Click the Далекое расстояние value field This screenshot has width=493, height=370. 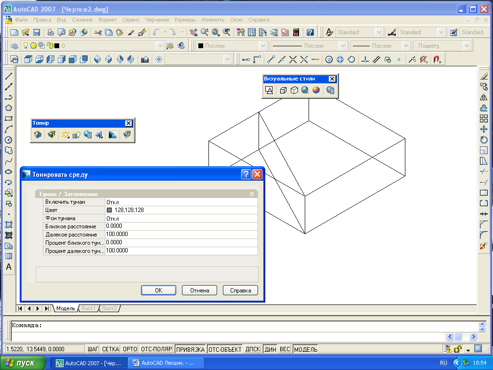point(182,235)
